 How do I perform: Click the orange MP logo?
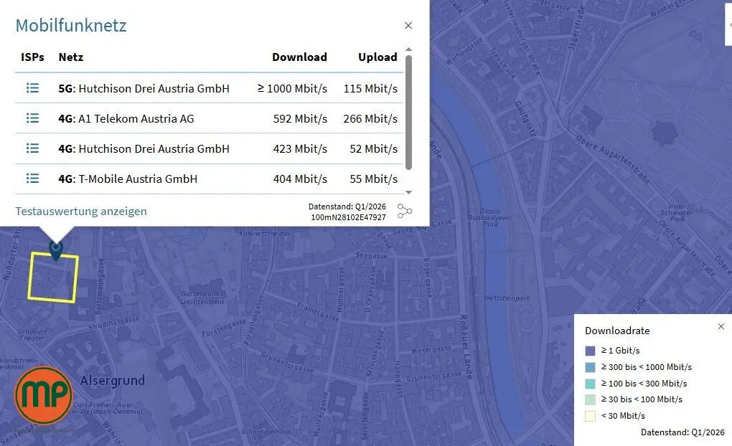click(x=44, y=395)
